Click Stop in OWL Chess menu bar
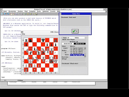The height and width of the screenshot is (97, 129). coord(23,34)
